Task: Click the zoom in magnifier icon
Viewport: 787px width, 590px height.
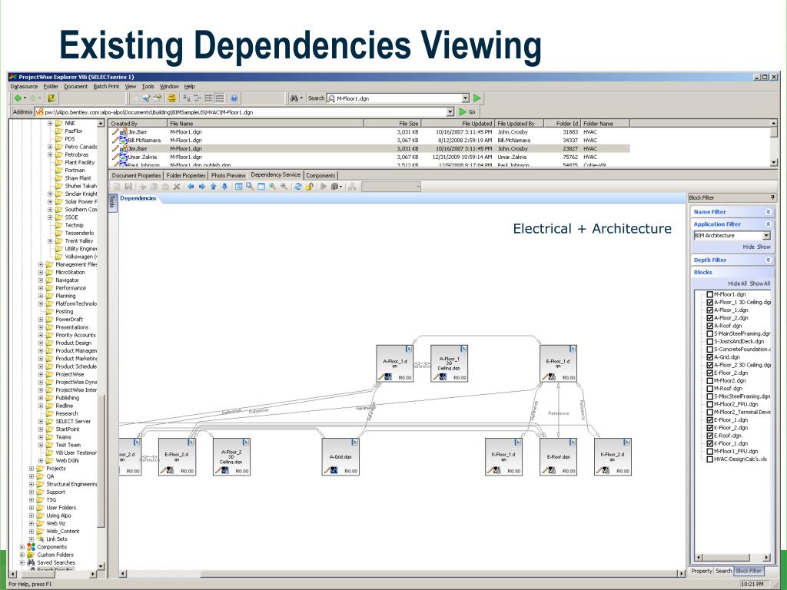Action: pos(272,187)
